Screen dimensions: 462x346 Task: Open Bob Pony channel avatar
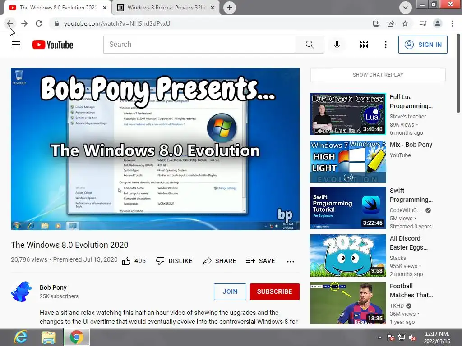pos(22,291)
